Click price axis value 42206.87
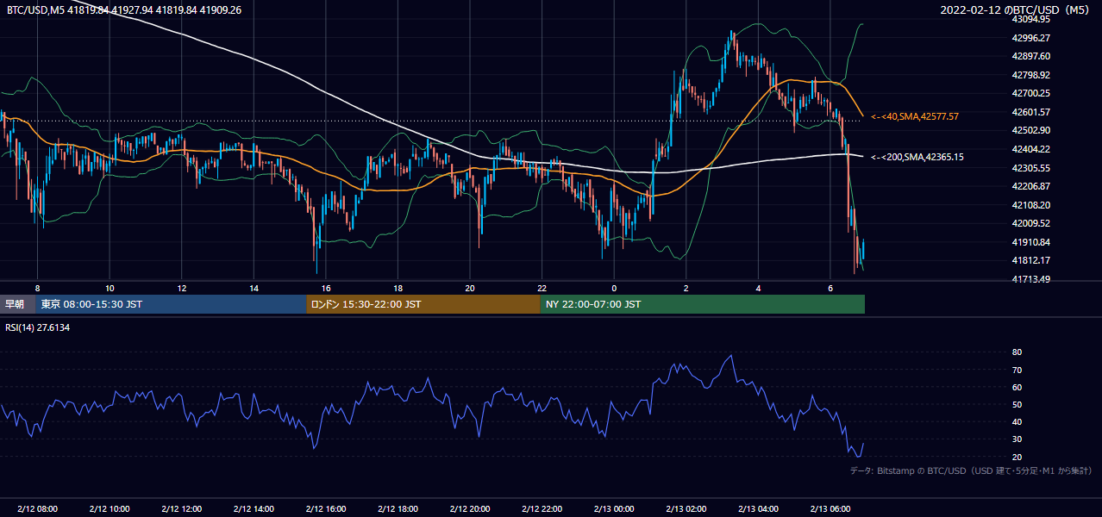The height and width of the screenshot is (517, 1102). point(1030,186)
